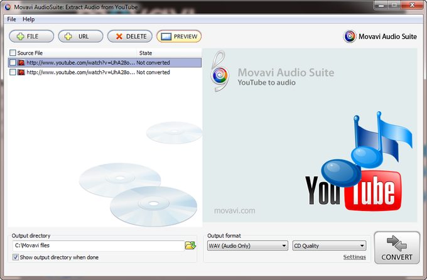This screenshot has height=280, width=427.
Task: Click the video icon in the first list row
Action: click(21, 63)
